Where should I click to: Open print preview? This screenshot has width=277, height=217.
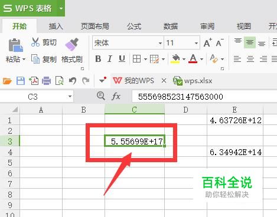(x=60, y=81)
